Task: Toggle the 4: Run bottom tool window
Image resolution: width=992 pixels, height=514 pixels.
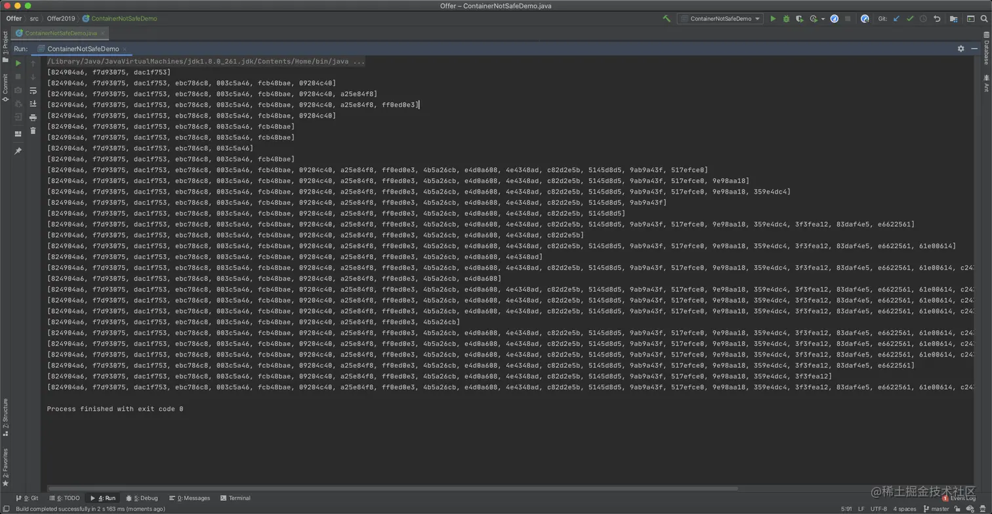Action: (x=103, y=498)
